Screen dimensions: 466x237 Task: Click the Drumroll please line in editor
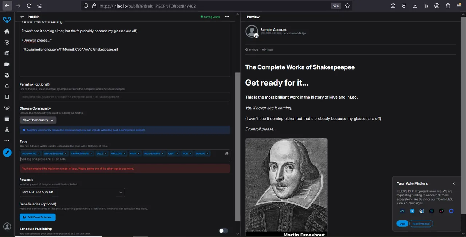36,40
